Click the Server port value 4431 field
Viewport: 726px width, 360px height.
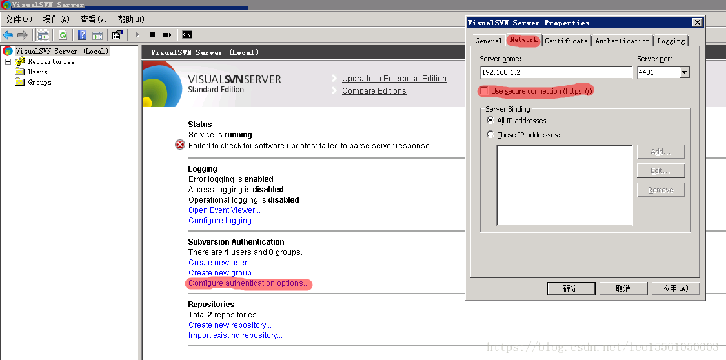[x=658, y=73]
